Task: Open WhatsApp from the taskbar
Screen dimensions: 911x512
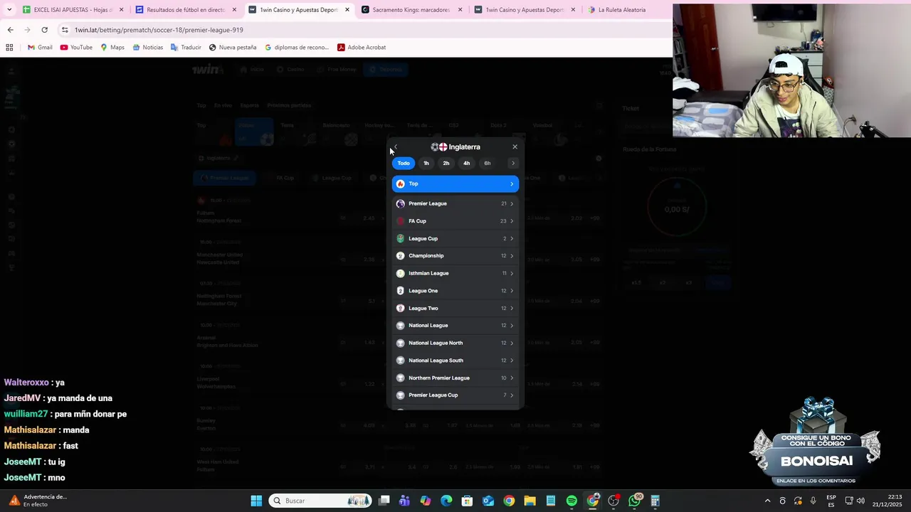Action: click(634, 501)
